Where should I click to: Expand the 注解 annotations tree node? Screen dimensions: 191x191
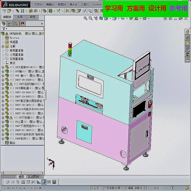click(x=3, y=46)
